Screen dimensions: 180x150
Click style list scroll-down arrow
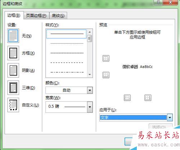(x=90, y=74)
